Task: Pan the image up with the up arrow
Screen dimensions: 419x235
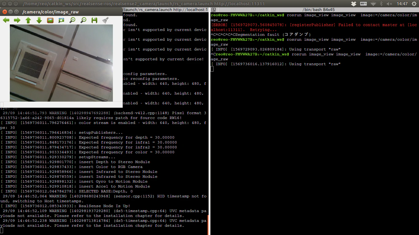Action: pos(28,20)
